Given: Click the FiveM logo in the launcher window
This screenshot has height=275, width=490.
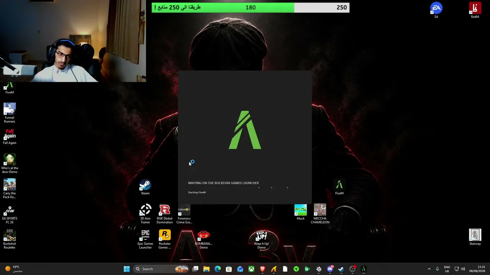Looking at the screenshot, I should (245, 130).
